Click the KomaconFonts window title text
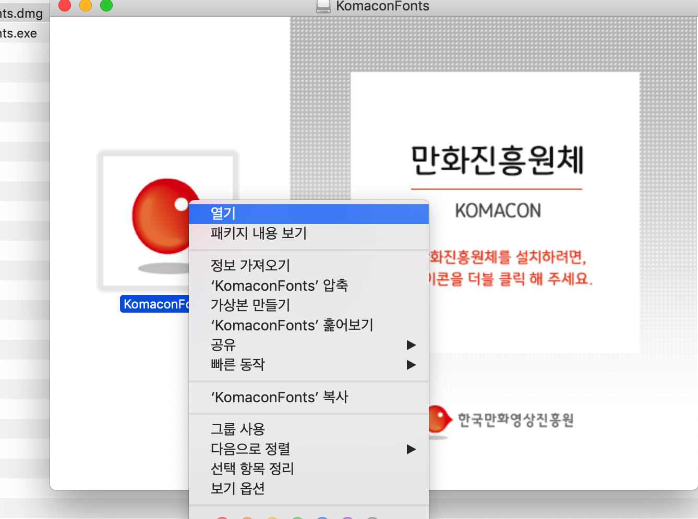The image size is (698, 519). [382, 6]
